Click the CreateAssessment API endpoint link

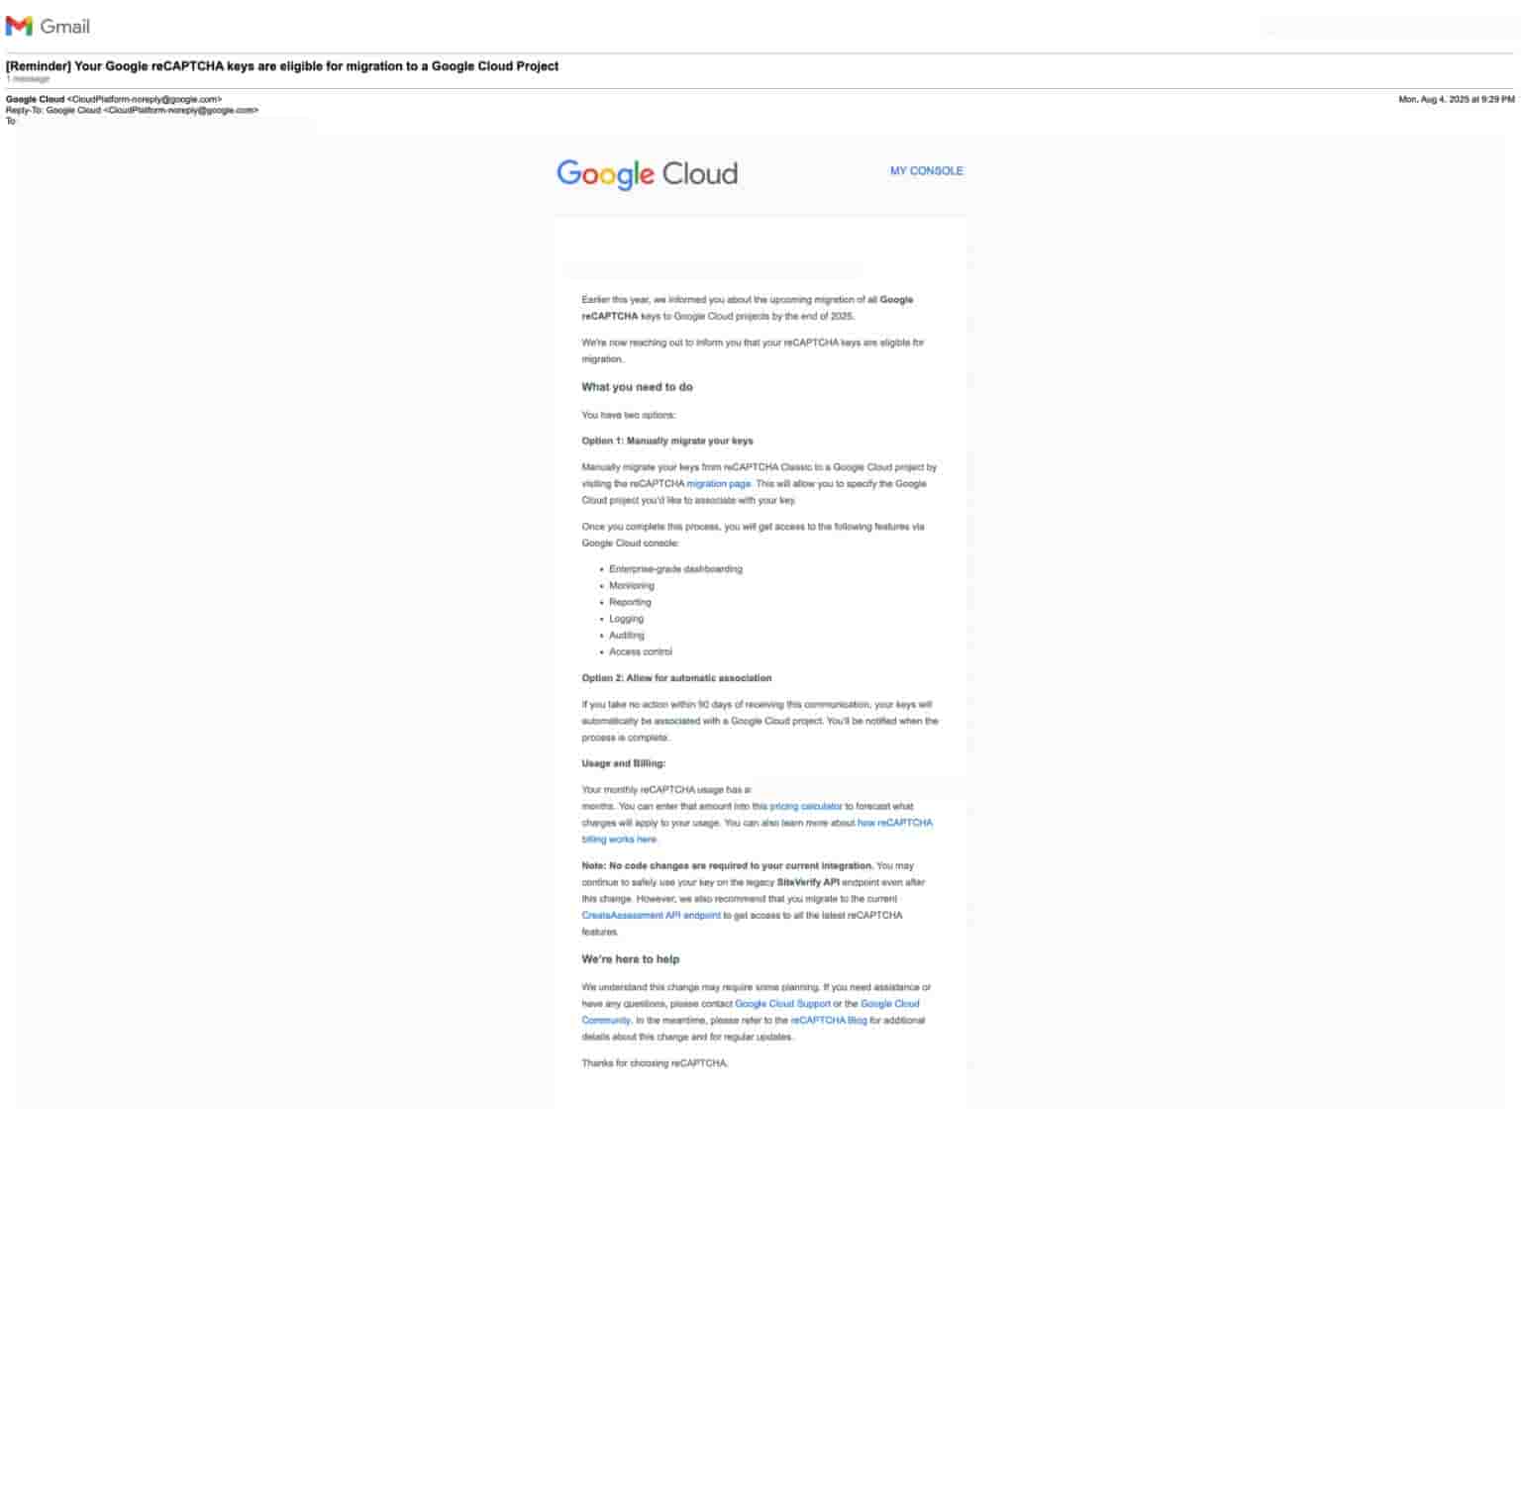[x=653, y=915]
